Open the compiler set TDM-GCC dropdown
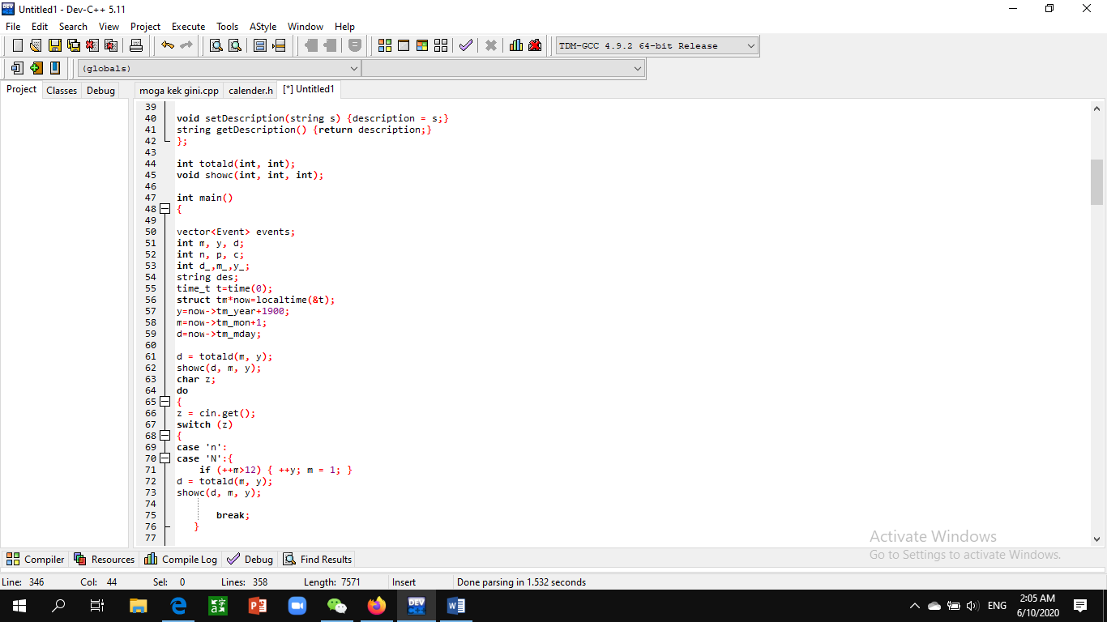 (x=657, y=45)
